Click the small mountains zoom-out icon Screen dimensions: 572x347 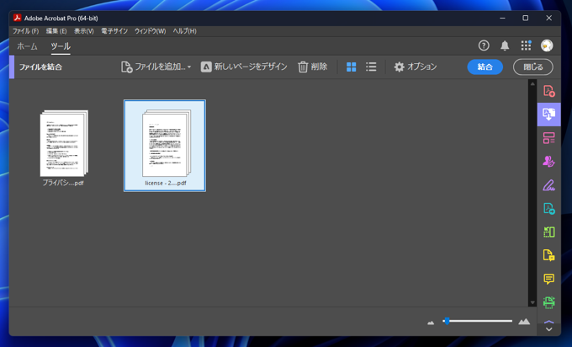pos(431,323)
